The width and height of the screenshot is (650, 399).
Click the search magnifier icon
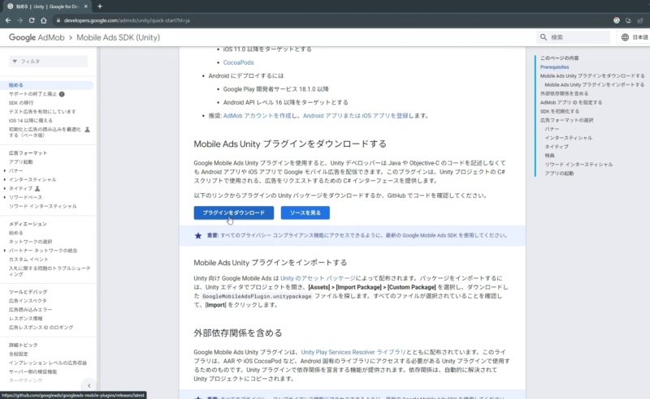coord(543,37)
